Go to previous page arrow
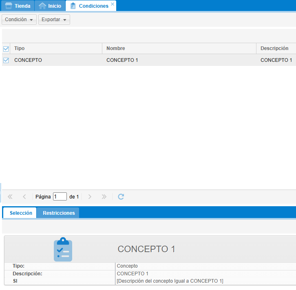Screen dimensions: 296x290 [24, 196]
